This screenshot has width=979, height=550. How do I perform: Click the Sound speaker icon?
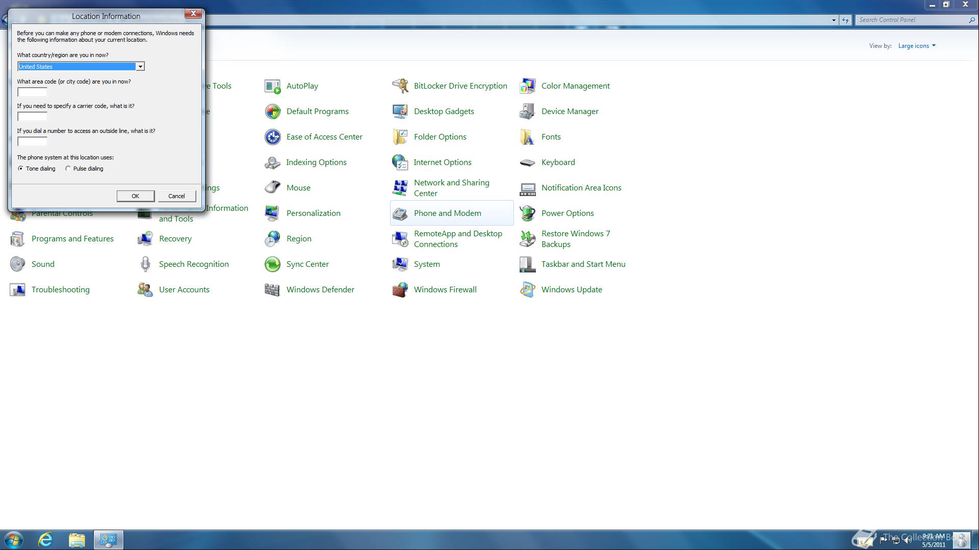point(17,264)
